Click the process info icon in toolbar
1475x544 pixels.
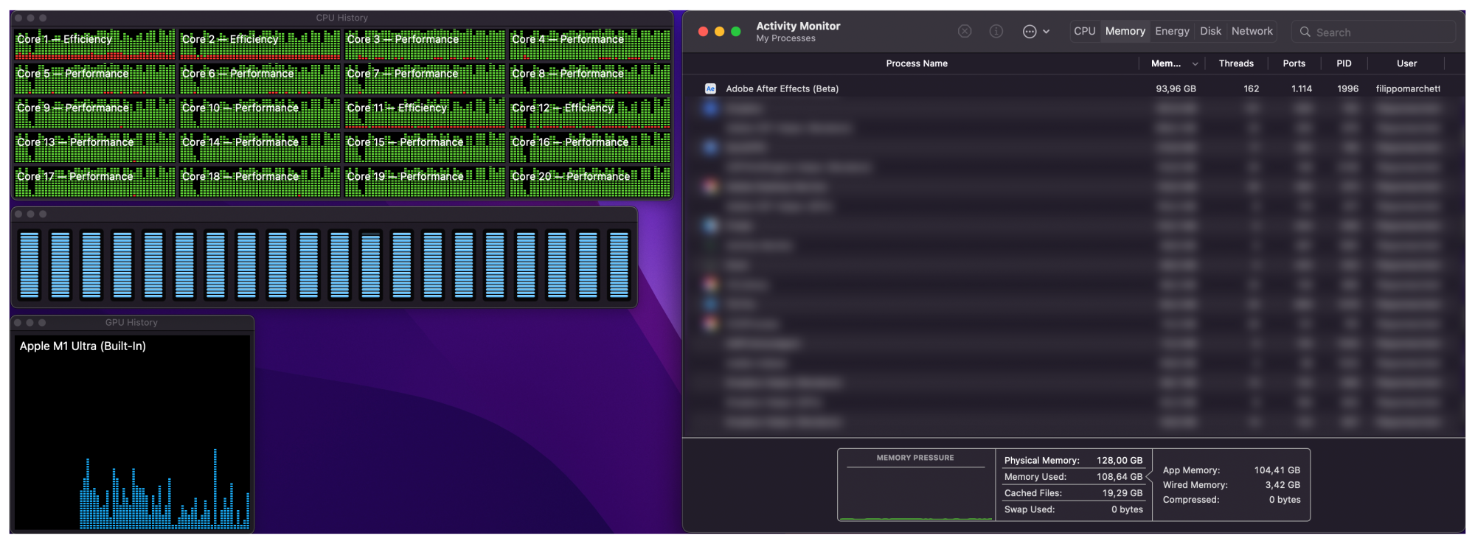[x=996, y=31]
